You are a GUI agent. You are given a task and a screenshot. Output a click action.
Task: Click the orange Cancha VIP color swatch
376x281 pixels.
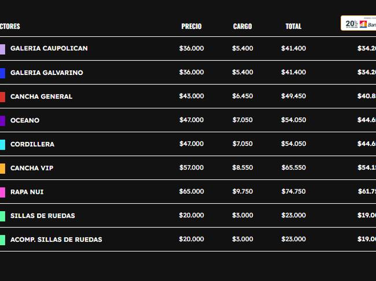point(2,168)
